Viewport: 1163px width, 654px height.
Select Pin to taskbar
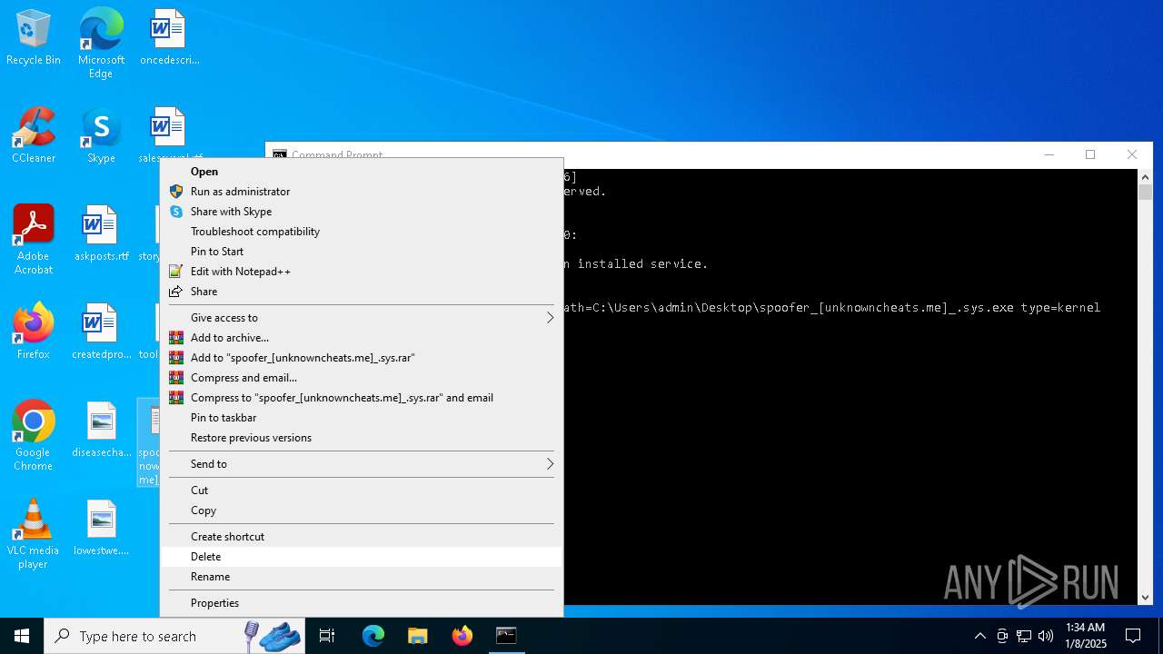pos(361,418)
